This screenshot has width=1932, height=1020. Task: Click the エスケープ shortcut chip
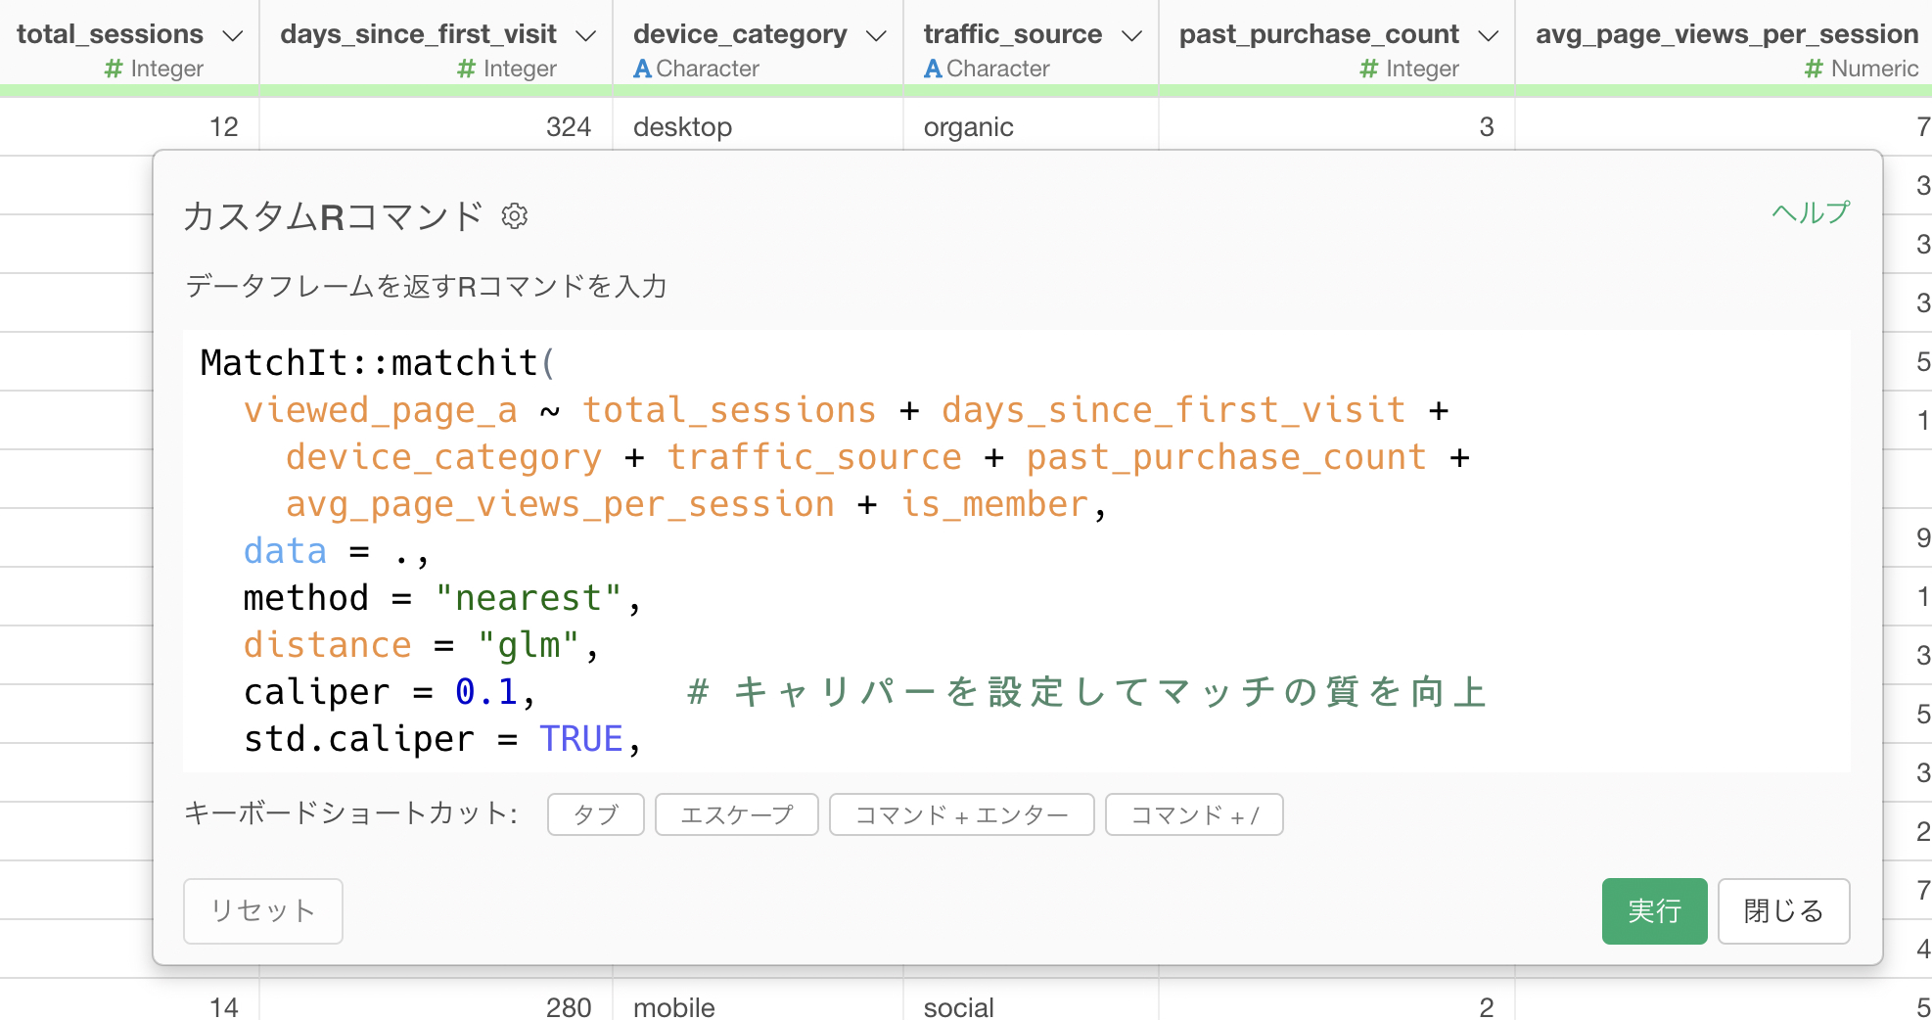[736, 814]
